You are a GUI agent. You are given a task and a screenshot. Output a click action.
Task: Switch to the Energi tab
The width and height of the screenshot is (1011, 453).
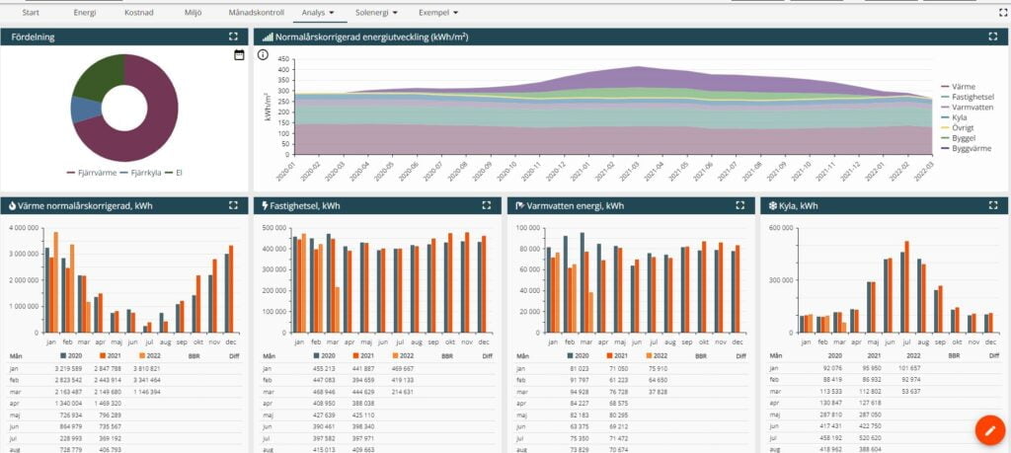86,14
